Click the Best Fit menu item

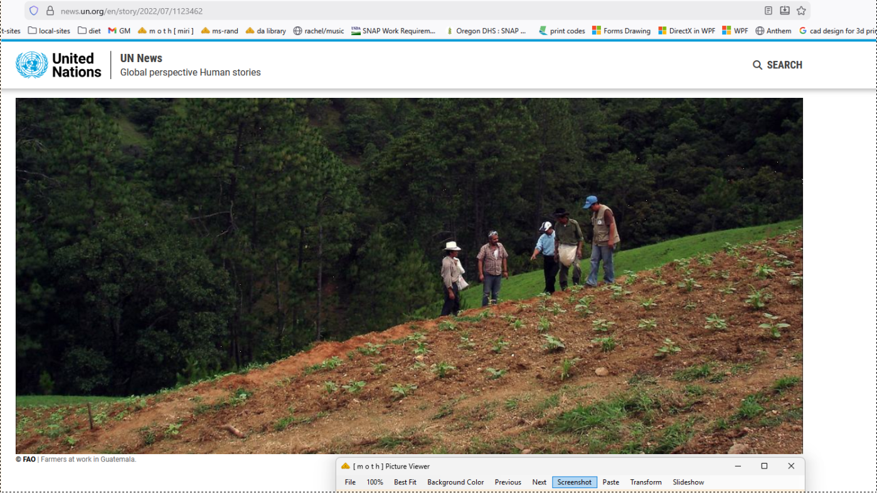[405, 482]
